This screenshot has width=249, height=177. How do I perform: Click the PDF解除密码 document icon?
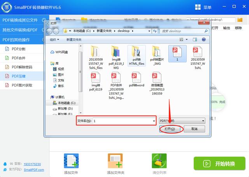7,67
